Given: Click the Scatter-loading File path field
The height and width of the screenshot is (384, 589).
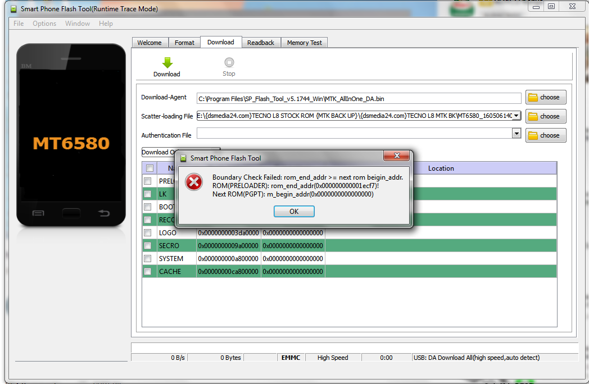Looking at the screenshot, I should pyautogui.click(x=355, y=116).
